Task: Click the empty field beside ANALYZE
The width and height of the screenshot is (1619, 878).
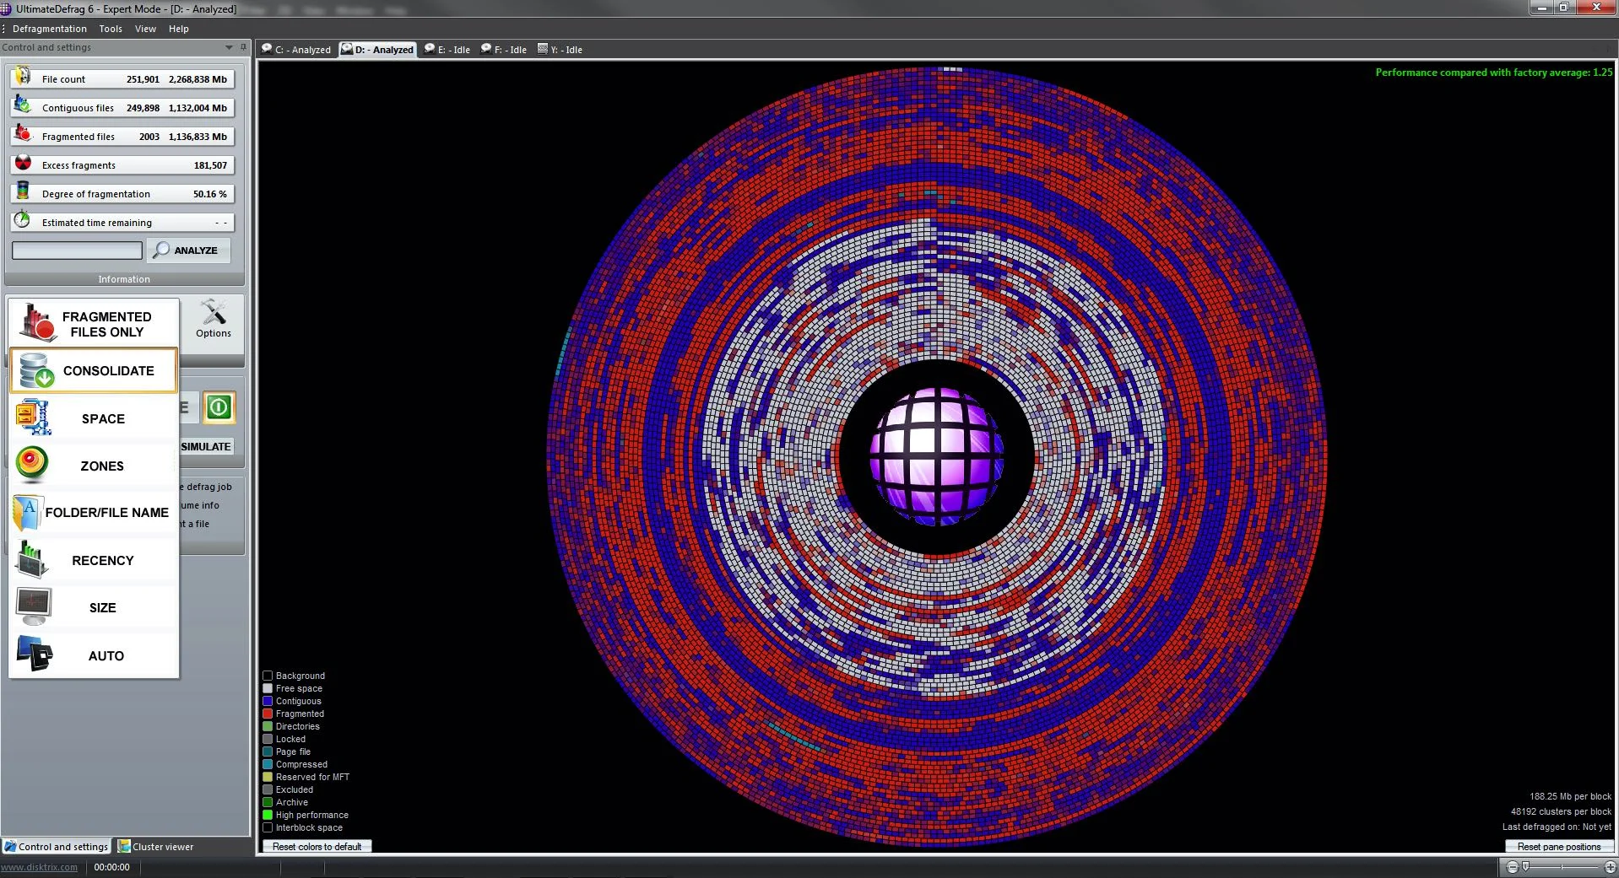Action: click(x=77, y=250)
